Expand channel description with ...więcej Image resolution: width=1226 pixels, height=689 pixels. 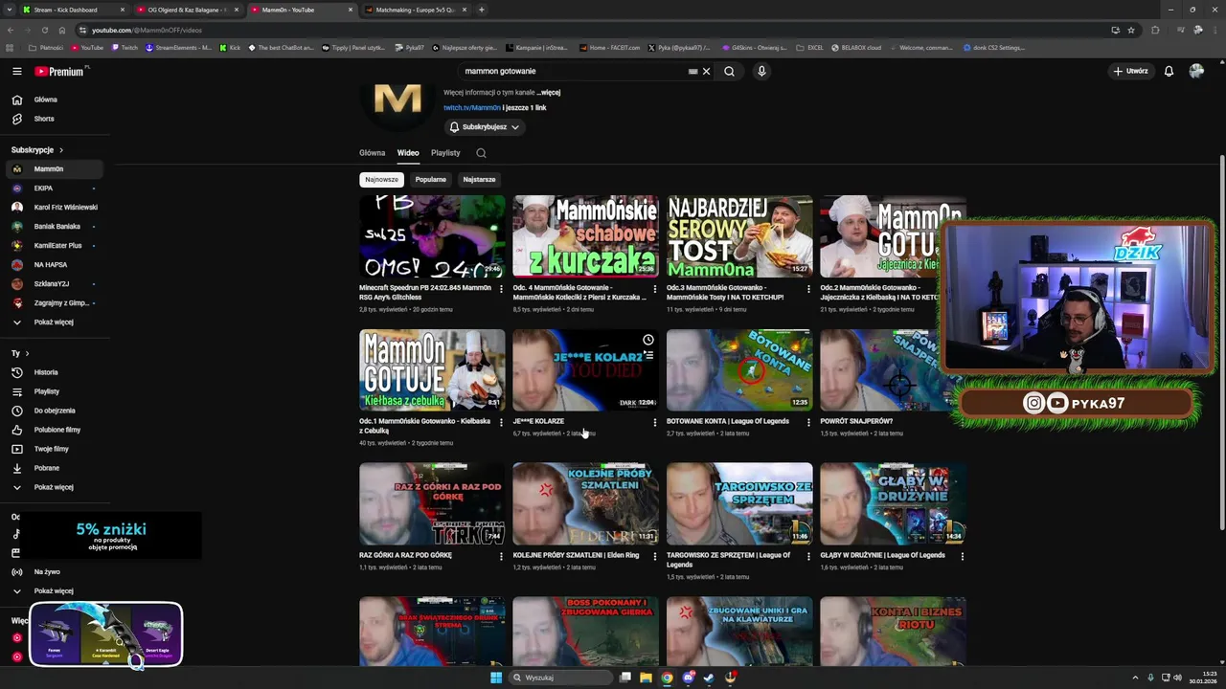549,93
